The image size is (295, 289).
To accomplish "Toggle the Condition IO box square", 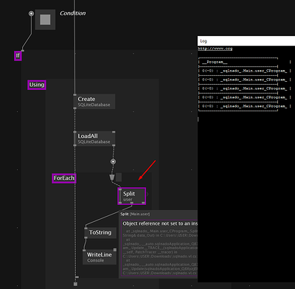I will 45,20.
